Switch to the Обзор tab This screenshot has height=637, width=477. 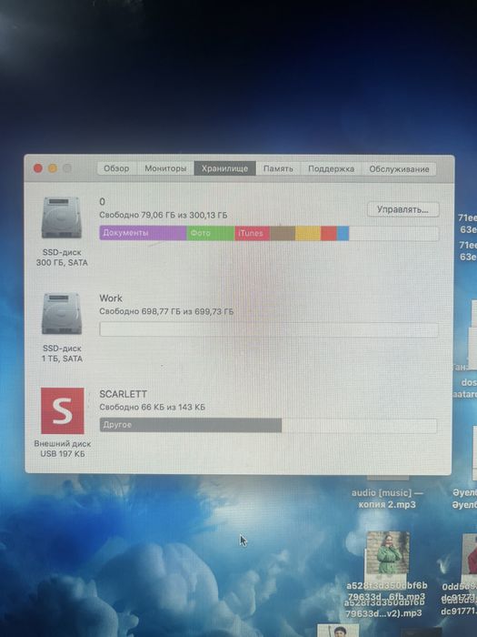point(116,168)
